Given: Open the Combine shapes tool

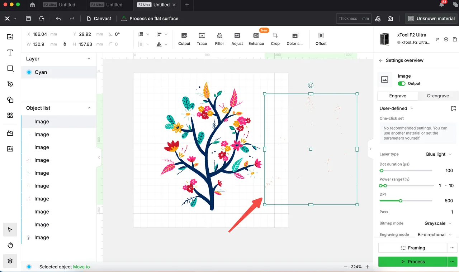Looking at the screenshot, I should tap(10, 100).
